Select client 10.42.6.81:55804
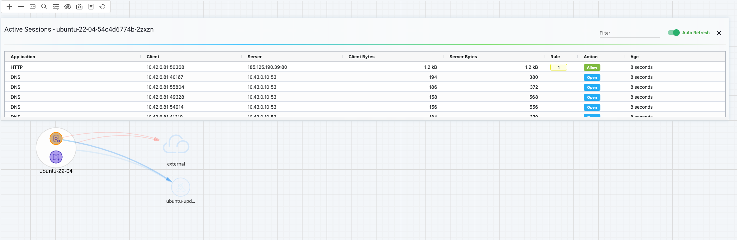Viewport: 737px width, 240px height. [x=165, y=87]
